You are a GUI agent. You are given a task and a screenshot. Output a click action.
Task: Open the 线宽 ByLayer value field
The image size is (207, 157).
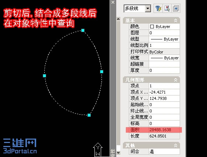(x=164, y=58)
